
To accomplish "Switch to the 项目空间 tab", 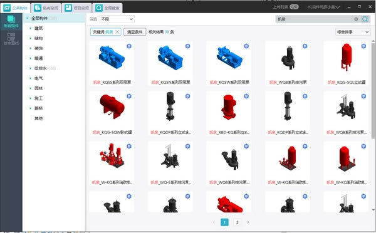I will [76, 8].
